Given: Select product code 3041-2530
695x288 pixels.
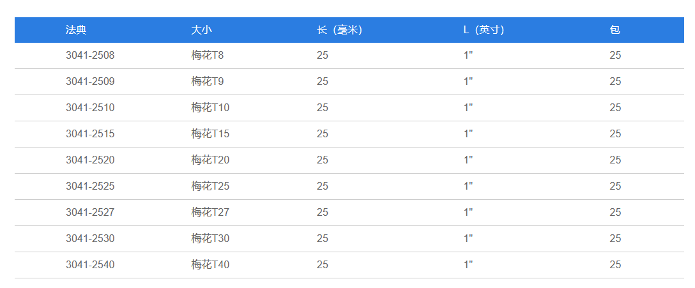Looking at the screenshot, I should [90, 239].
